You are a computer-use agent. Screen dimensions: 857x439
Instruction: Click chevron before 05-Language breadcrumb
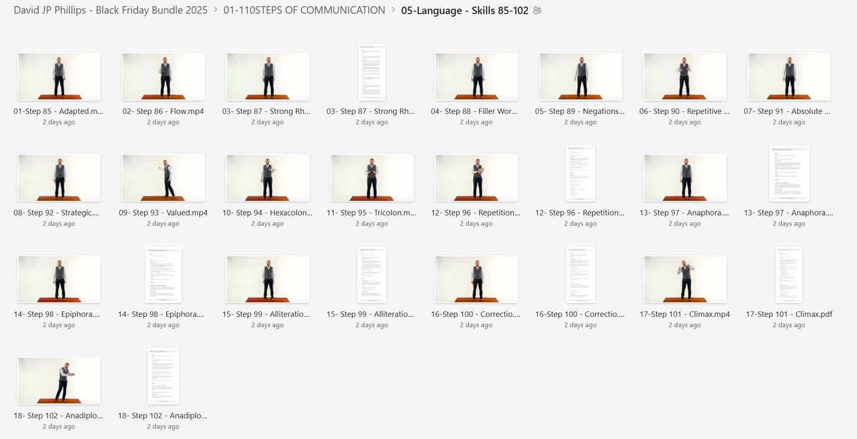coord(393,10)
